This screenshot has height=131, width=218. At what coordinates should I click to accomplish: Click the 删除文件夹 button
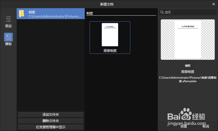pos(51,121)
